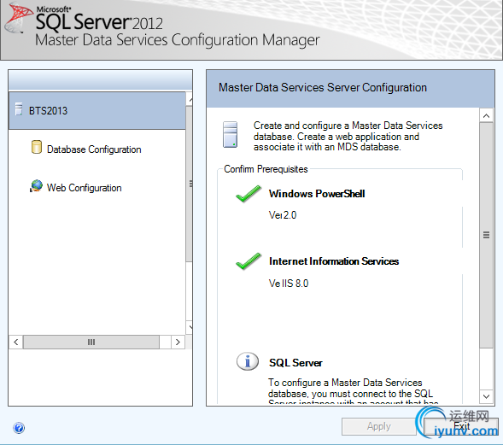Click the PowerShell version 2.0 text

(283, 215)
